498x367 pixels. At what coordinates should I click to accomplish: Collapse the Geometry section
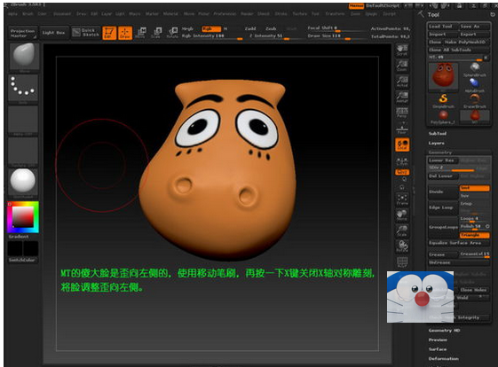coord(440,152)
